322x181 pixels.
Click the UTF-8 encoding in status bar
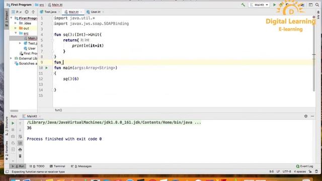(287, 171)
